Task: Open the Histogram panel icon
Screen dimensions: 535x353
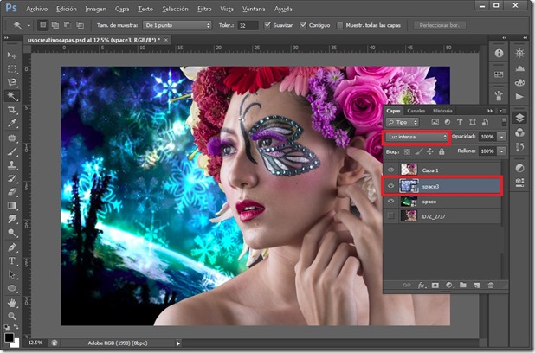Action: pos(520,67)
